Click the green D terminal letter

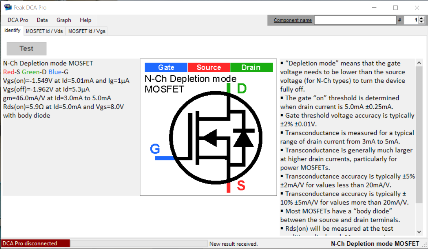click(242, 88)
